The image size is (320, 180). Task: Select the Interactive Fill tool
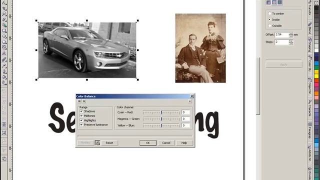point(4,82)
